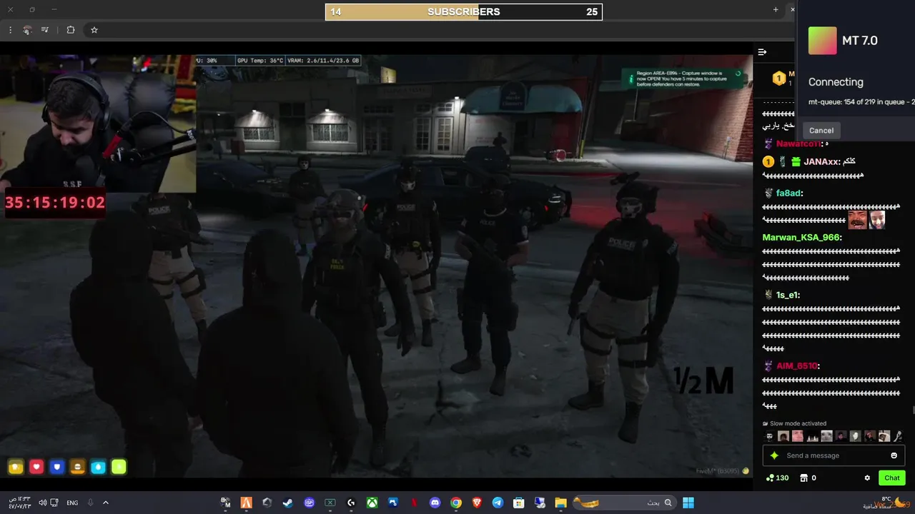The width and height of the screenshot is (915, 514).
Task: Click the cyan droplet emote button
Action: [99, 467]
